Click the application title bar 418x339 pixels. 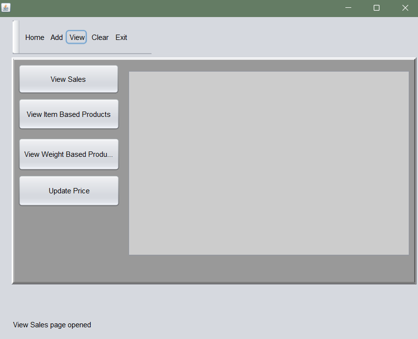(x=195, y=8)
